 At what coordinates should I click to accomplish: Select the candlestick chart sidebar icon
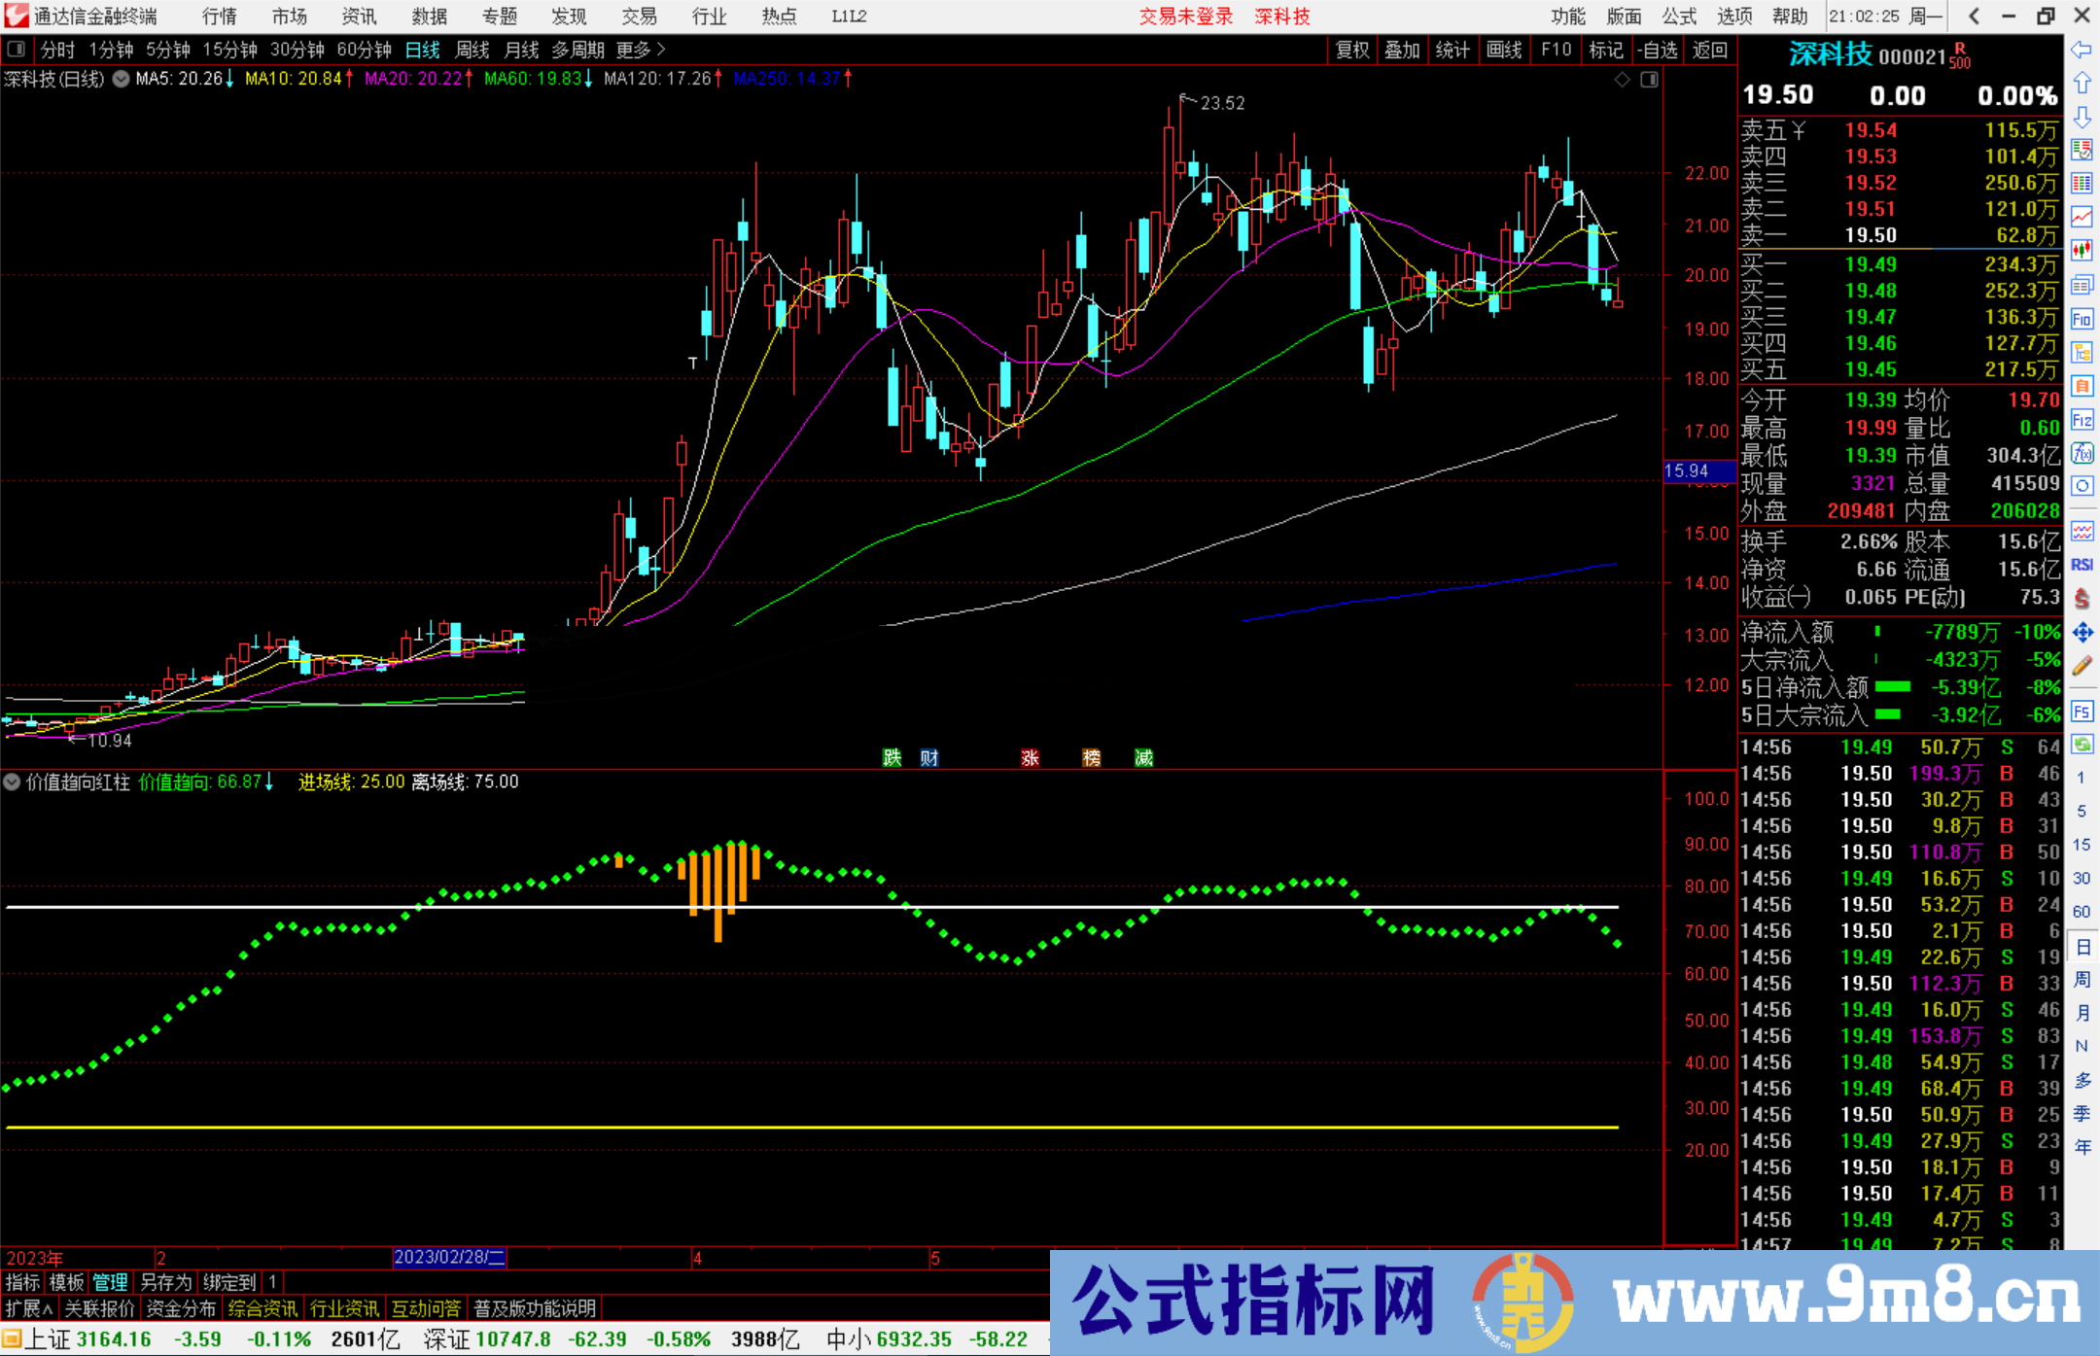pos(2082,251)
